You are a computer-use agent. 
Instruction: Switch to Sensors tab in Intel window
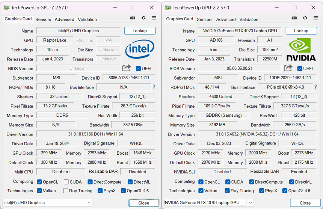click(43, 20)
